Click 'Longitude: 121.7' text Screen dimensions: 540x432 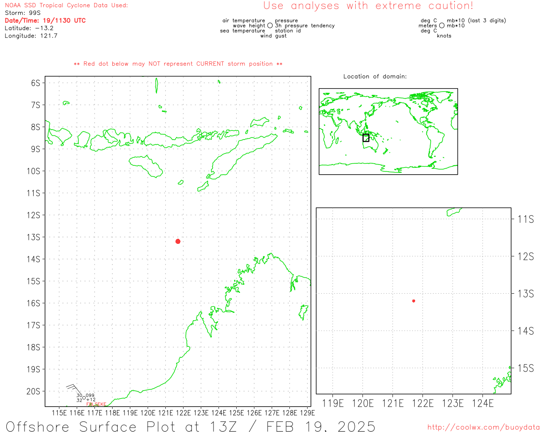click(31, 36)
